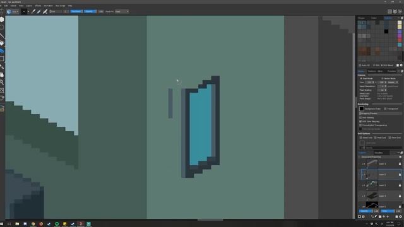The image size is (404, 227).
Task: Open dropdown arrow beside black brush shape
Action: pos(28,11)
